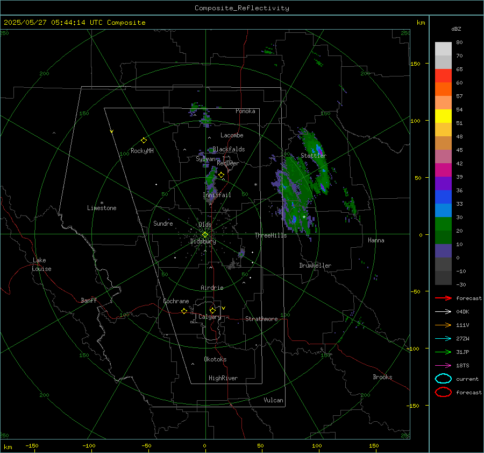Viewport: 484px width, 453px height.
Task: Click the Vulcan label
Action: coord(273,400)
